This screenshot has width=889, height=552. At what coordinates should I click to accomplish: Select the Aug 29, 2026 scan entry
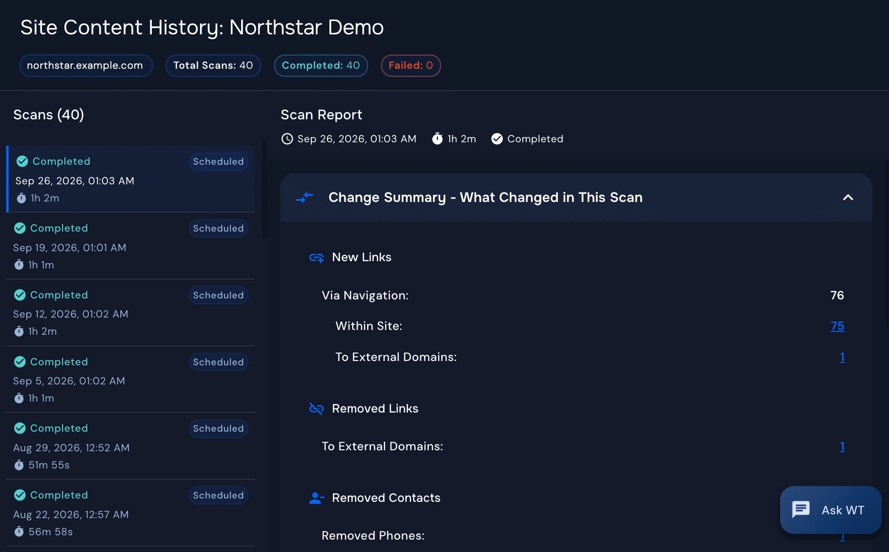tap(131, 446)
